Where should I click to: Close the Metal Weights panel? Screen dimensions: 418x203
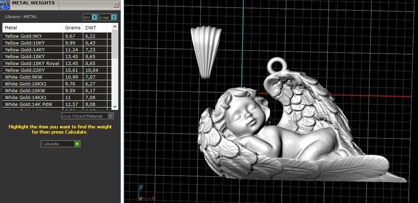tap(116, 5)
